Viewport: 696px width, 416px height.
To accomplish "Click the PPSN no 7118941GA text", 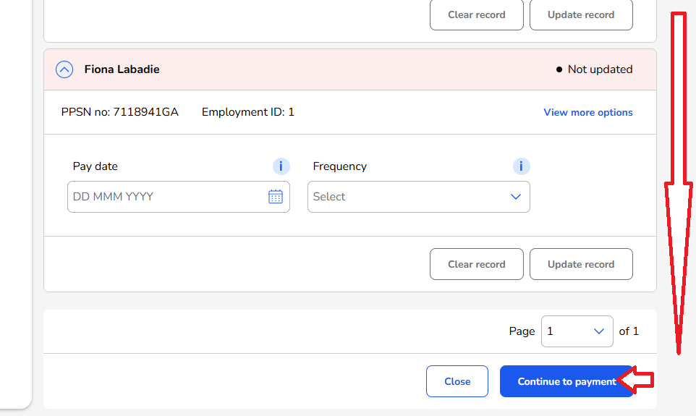I will (119, 112).
